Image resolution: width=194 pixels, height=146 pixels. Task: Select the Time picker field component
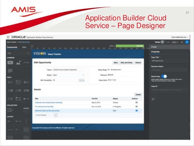(x=18, y=91)
